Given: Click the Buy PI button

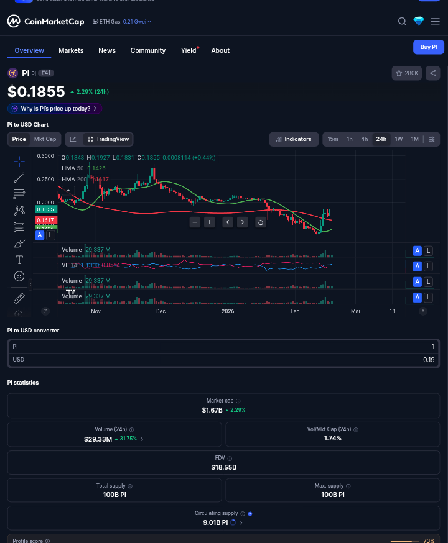Looking at the screenshot, I should (x=429, y=47).
